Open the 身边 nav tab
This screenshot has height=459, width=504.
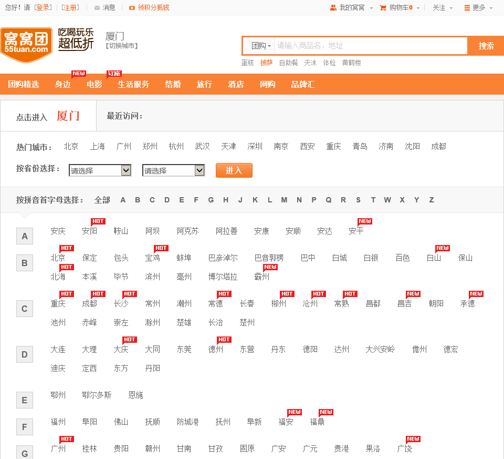[x=62, y=84]
